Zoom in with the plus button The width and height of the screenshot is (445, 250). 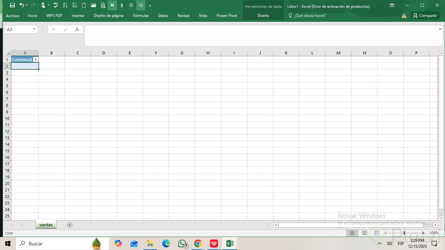pyautogui.click(x=423, y=233)
